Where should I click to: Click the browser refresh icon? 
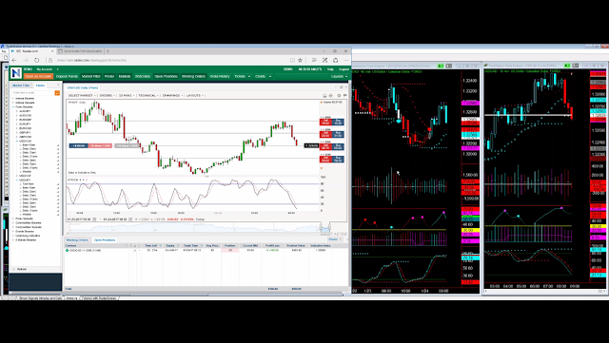(36, 60)
